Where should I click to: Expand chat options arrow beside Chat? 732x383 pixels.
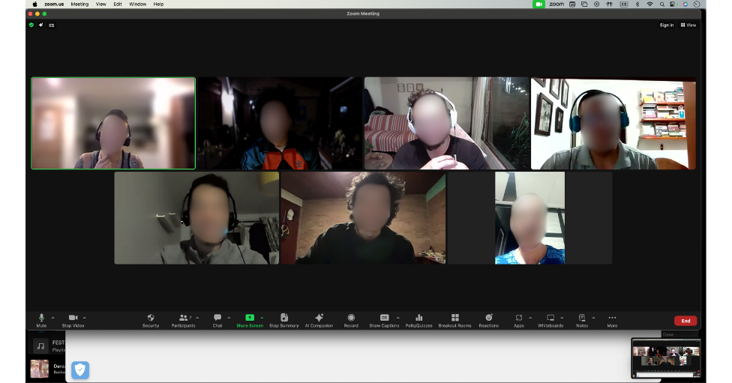229,318
